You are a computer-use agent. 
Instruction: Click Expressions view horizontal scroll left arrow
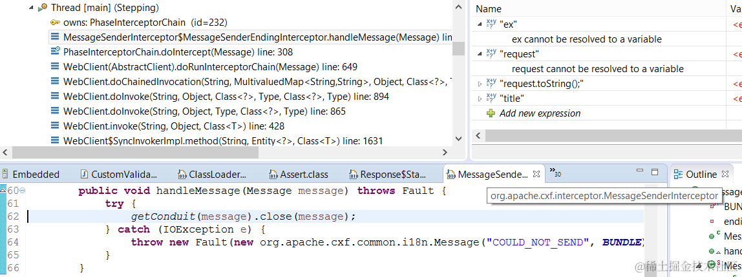pyautogui.click(x=478, y=136)
